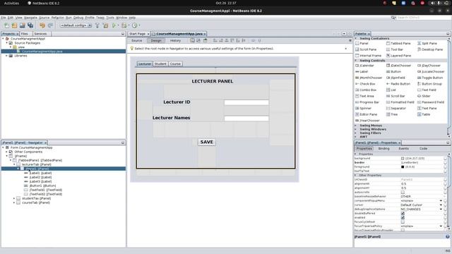Switch to the Services tab
The width and height of the screenshot is (452, 254).
coord(40,34)
